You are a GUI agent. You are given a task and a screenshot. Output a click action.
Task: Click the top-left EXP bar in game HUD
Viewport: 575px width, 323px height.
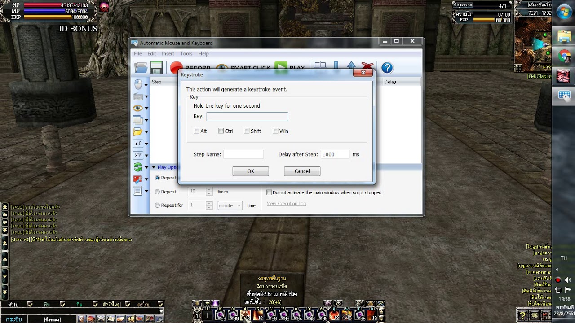[56, 17]
